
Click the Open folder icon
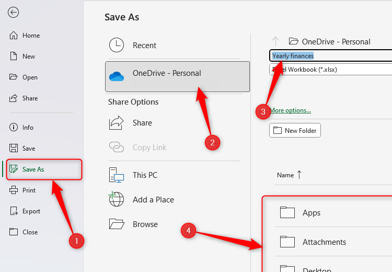click(14, 77)
